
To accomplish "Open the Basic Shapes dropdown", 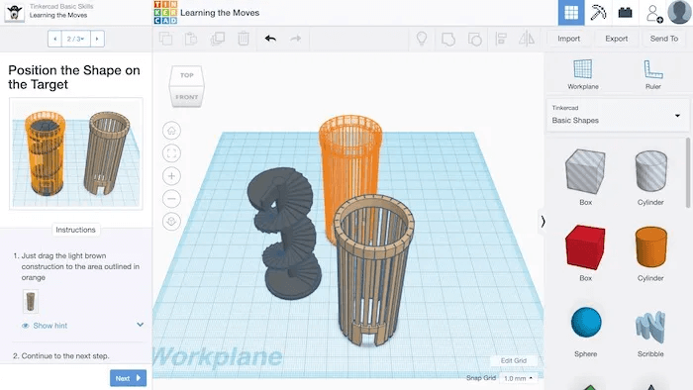I will click(x=618, y=115).
